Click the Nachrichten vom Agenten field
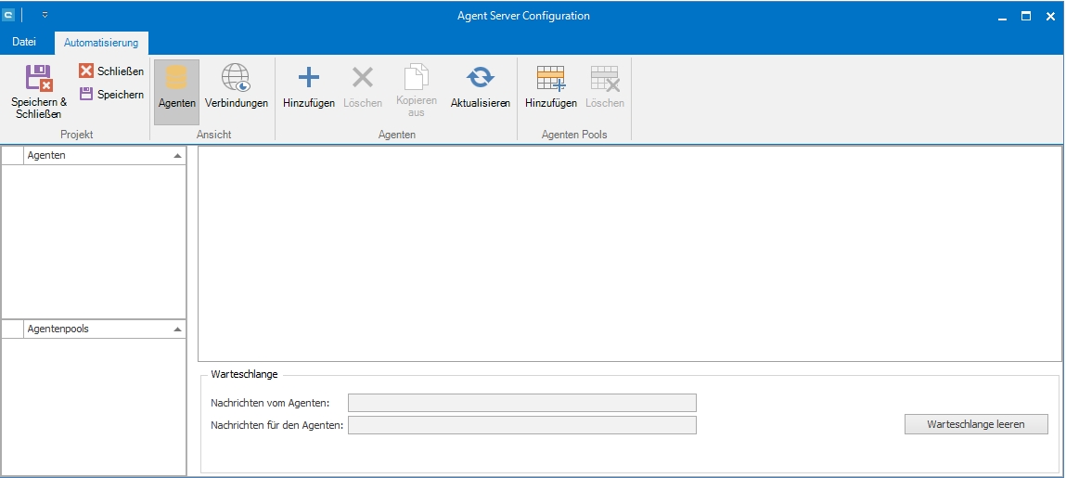 [521, 402]
